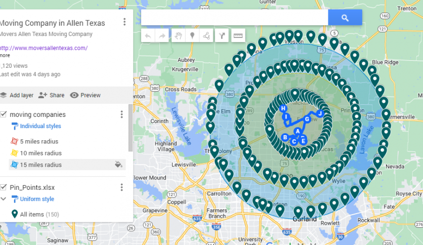Click route marker J on the map
The image size is (423, 245).
pos(320,113)
